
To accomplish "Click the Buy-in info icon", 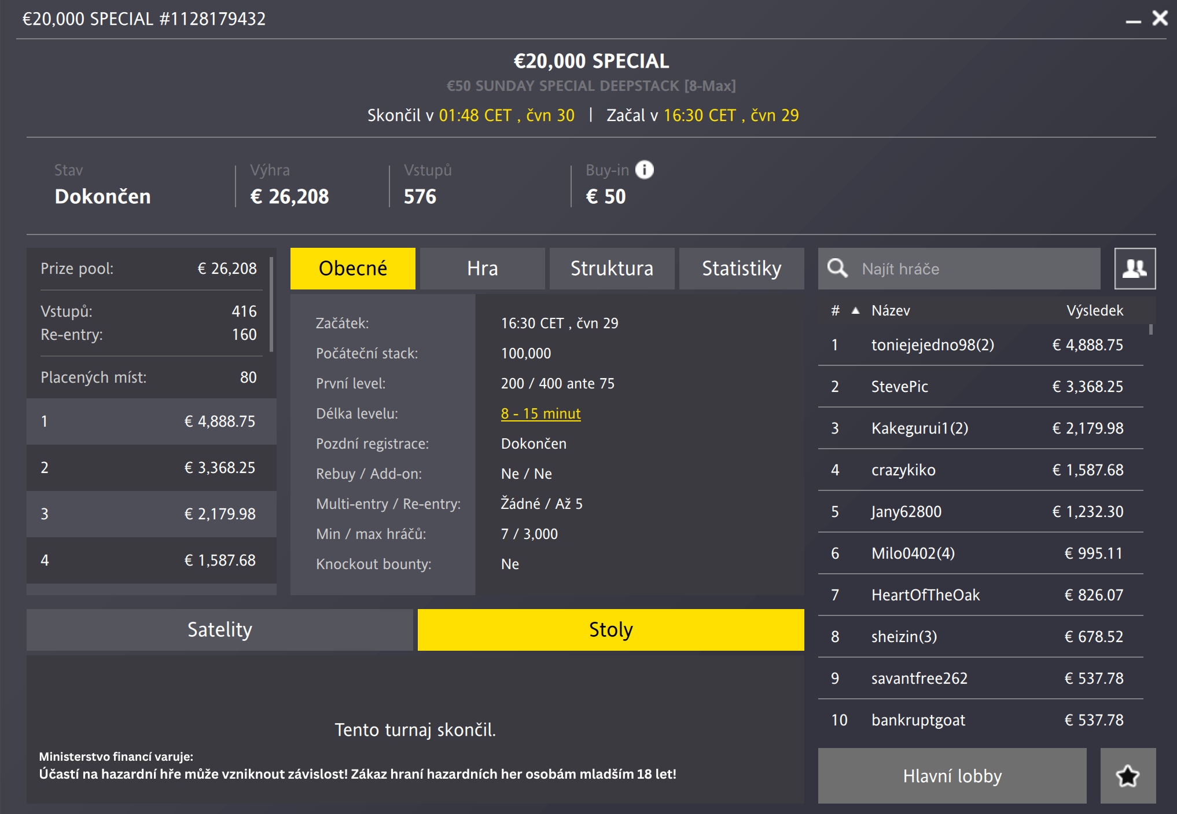I will click(x=644, y=170).
